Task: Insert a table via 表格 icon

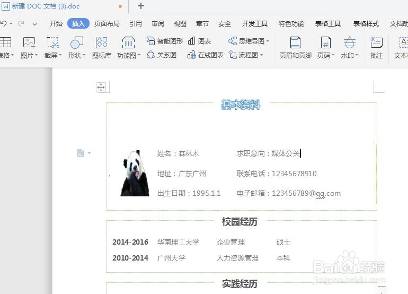Action: [x=5, y=42]
